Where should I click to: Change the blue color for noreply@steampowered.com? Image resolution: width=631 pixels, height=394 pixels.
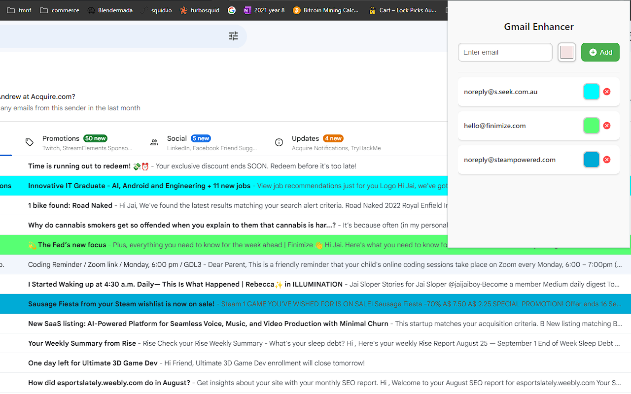[x=592, y=160]
